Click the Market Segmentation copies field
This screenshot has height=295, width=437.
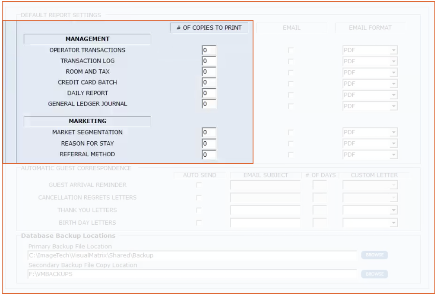(x=209, y=133)
